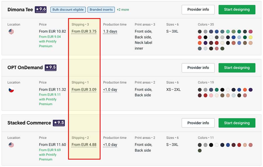Viewport: 263px width, 167px height.
Task: Click OPT OnDemand's 9.5 star rating badge
Action: 51,68
